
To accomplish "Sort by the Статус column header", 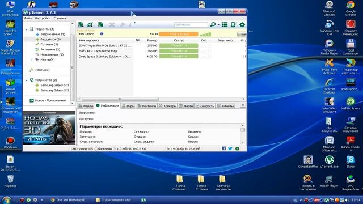I will click(179, 40).
